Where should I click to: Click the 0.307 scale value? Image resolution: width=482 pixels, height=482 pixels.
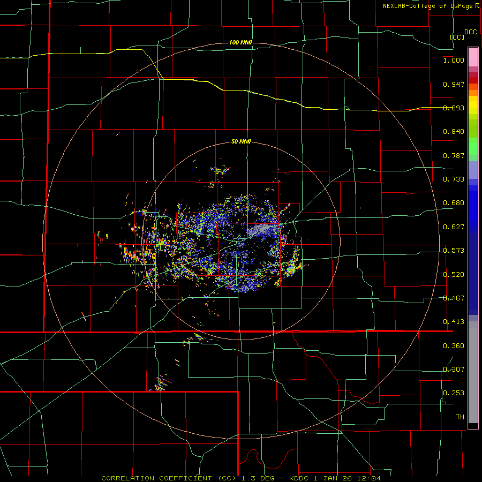click(x=454, y=370)
